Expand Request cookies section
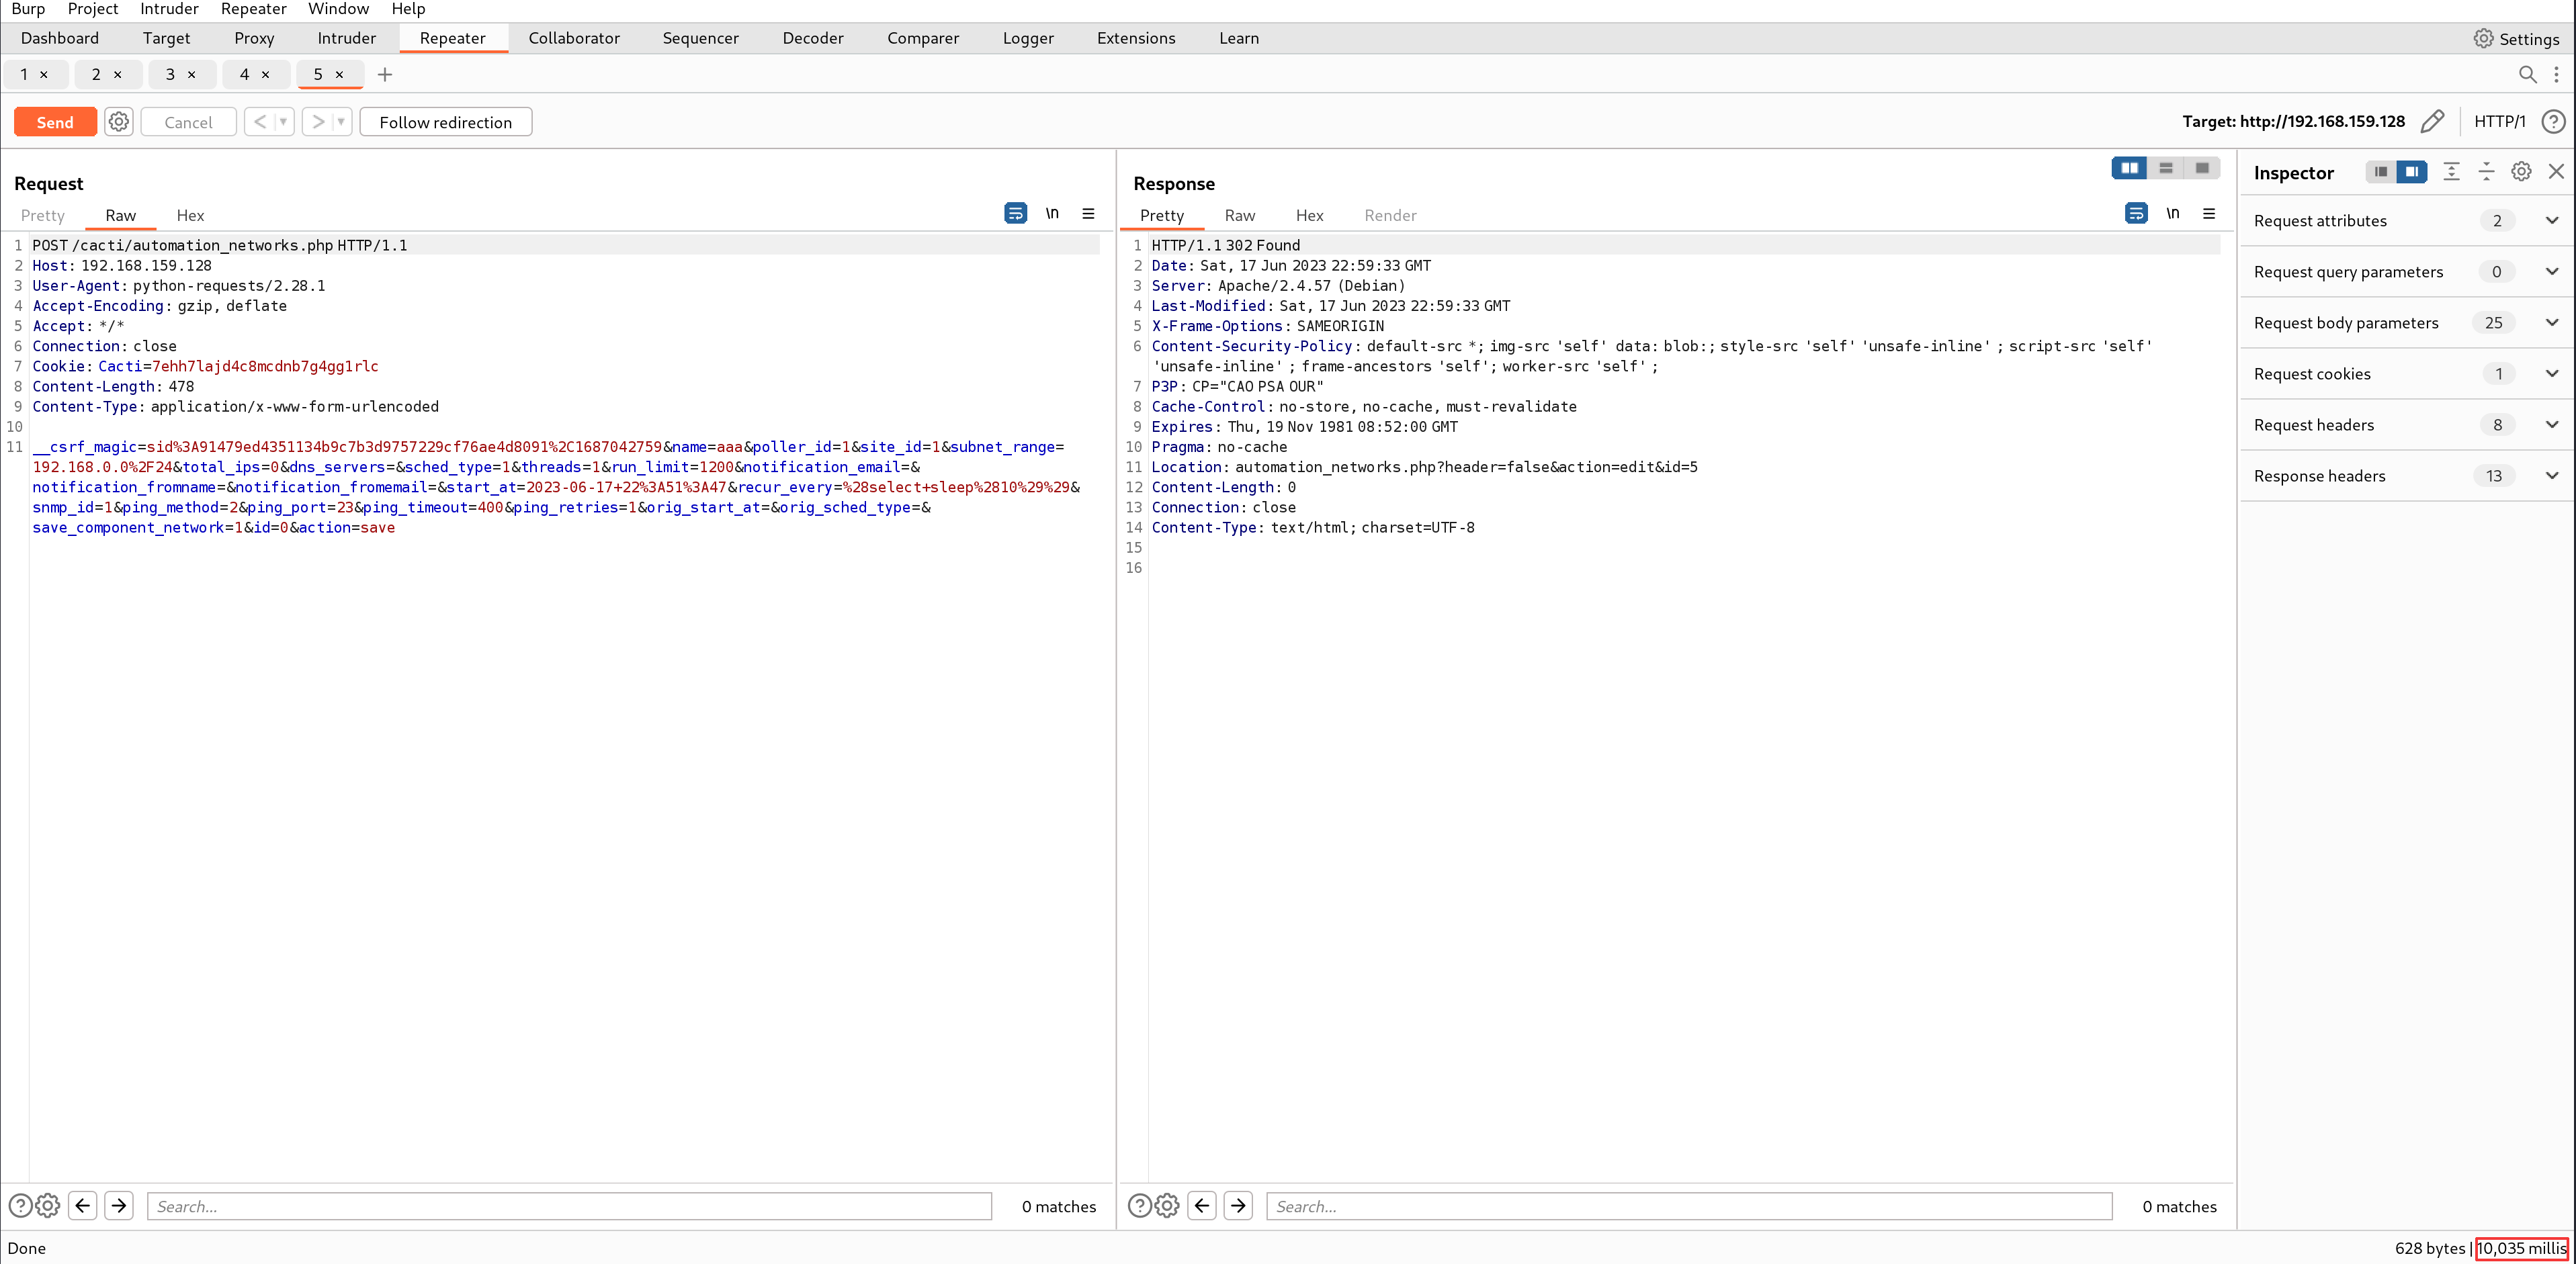 2407,374
